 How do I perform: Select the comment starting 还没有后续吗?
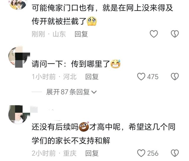point(103,134)
